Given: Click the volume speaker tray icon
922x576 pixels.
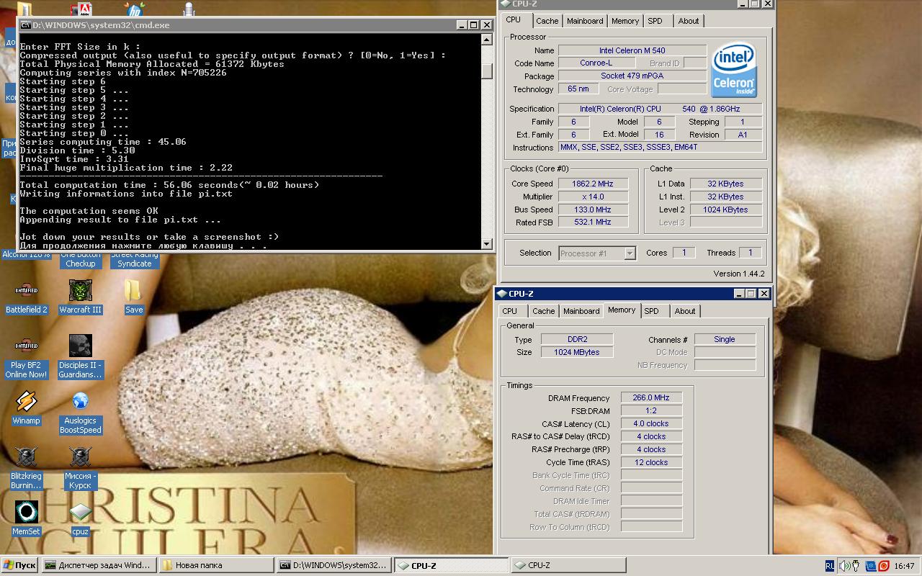Looking at the screenshot, I should (x=845, y=566).
